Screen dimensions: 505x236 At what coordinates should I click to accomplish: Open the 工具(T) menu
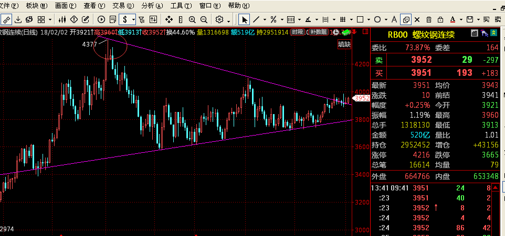[181, 6]
